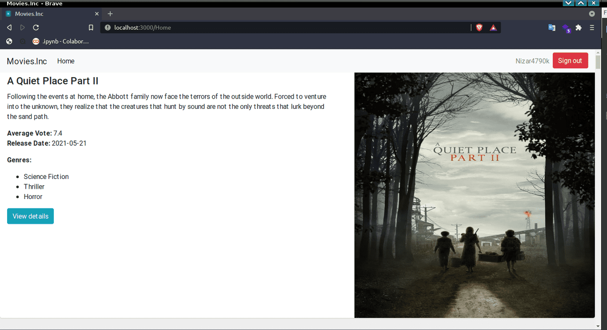607x330 pixels.
Task: View site information for localhost
Action: 107,28
